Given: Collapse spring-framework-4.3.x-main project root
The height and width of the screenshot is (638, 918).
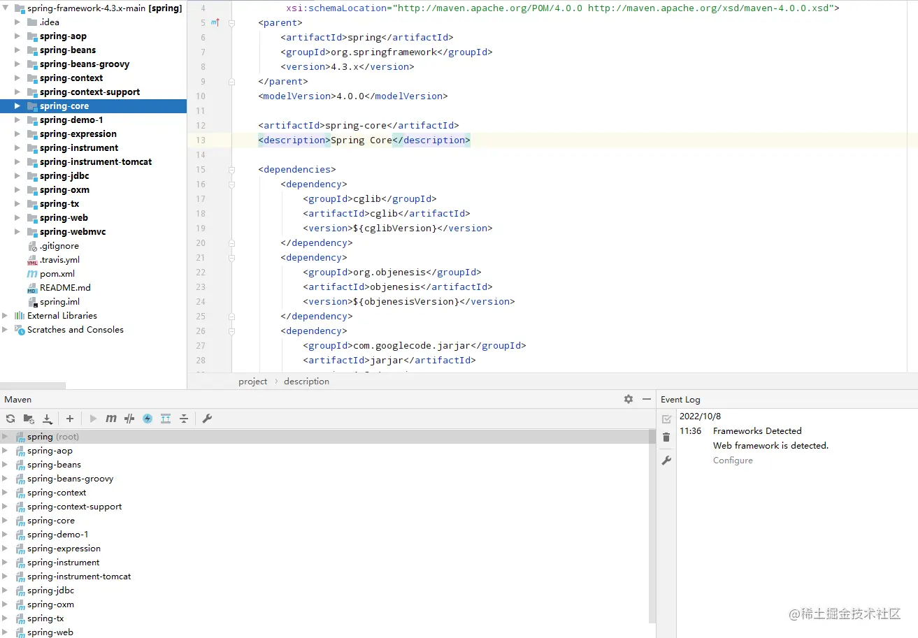Looking at the screenshot, I should [5, 8].
